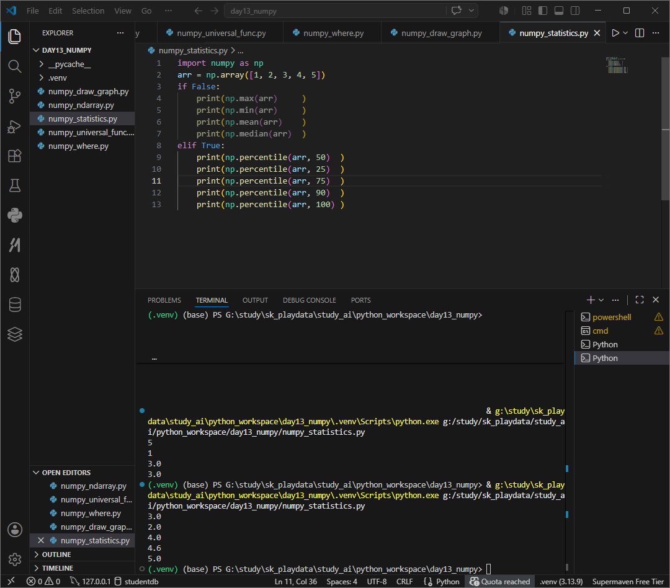Select the powershell terminal entry
The width and height of the screenshot is (670, 588).
point(622,317)
